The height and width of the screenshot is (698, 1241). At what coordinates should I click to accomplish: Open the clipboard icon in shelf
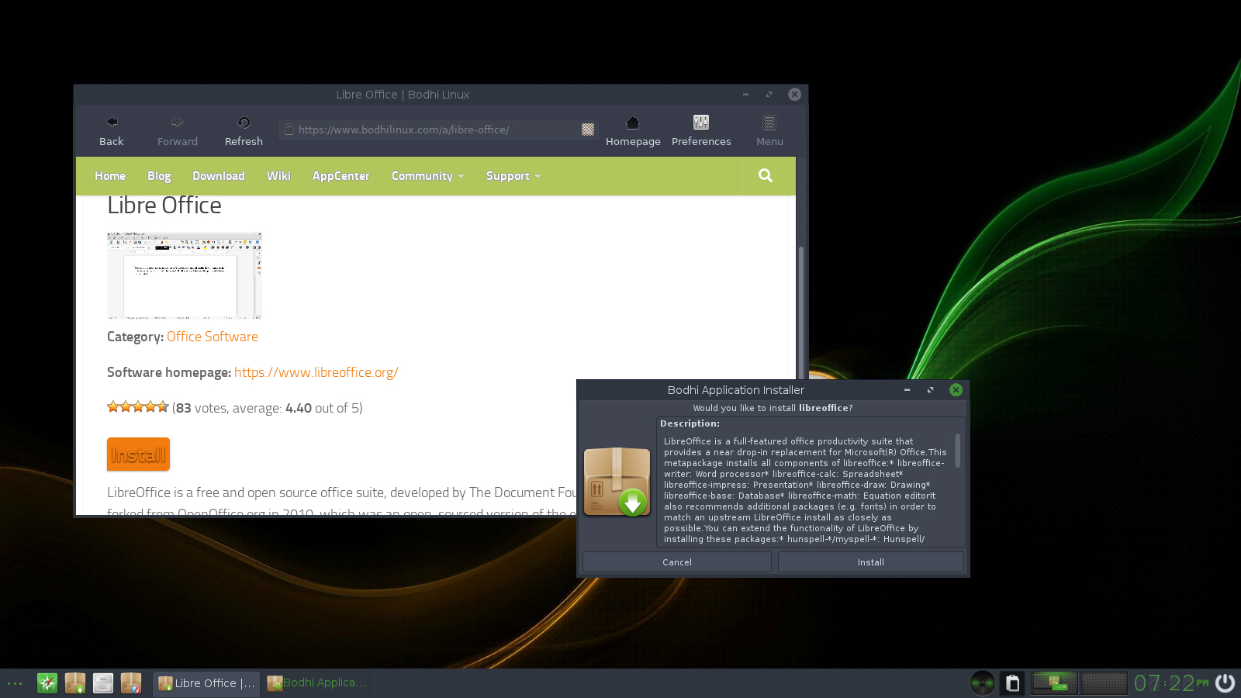coord(1012,683)
